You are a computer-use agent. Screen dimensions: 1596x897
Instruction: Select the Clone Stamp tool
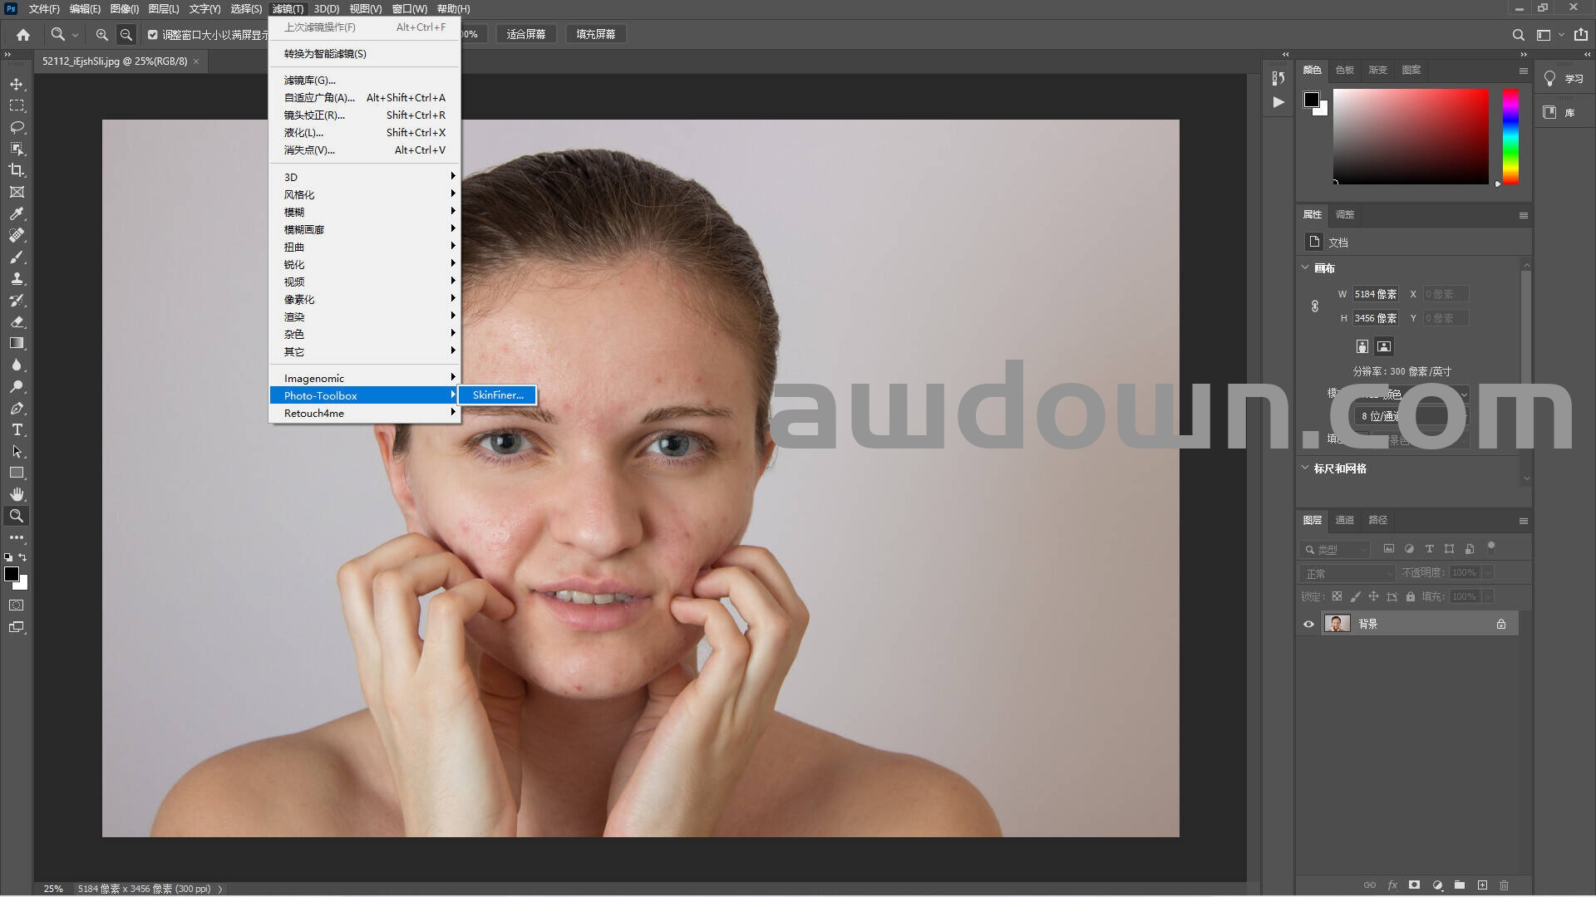point(17,278)
